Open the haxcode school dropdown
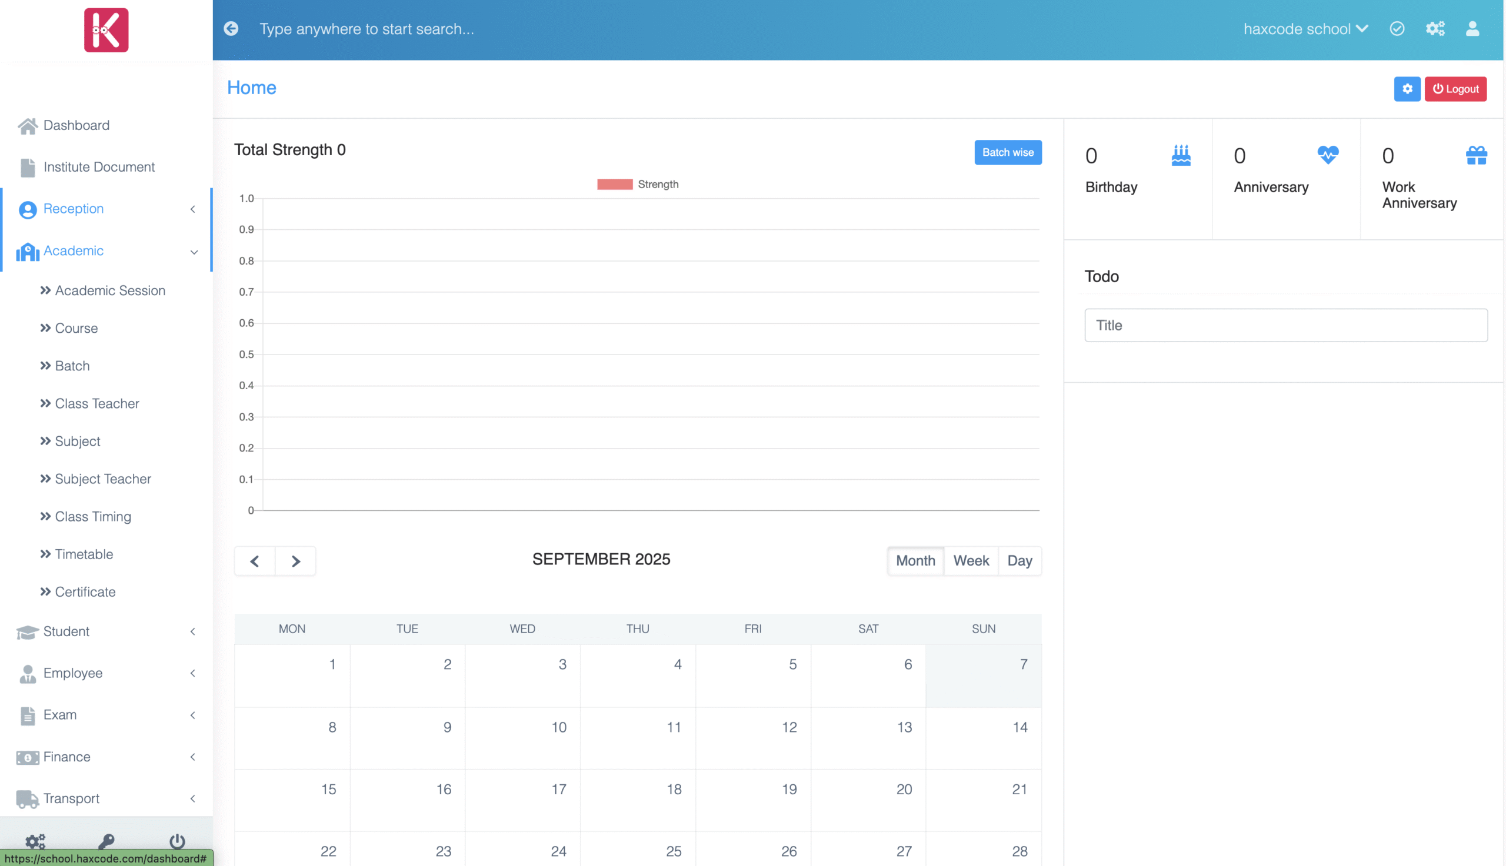 click(1305, 29)
